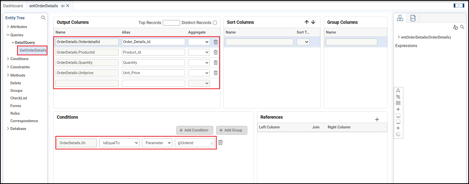Open the IsEqualTo operator dropdown

(119, 143)
